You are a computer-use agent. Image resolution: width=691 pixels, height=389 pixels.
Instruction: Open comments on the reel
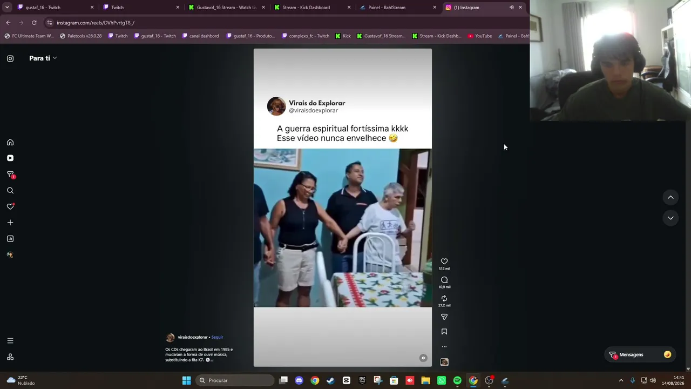click(444, 280)
